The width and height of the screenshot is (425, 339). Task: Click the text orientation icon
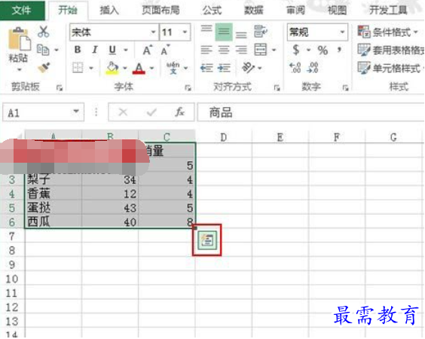248,68
